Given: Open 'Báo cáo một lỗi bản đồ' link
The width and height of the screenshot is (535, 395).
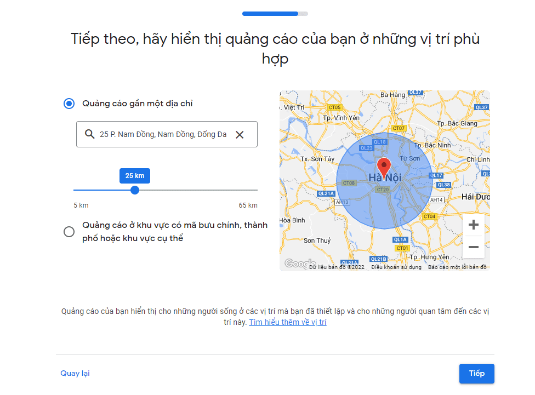Looking at the screenshot, I should click(457, 267).
